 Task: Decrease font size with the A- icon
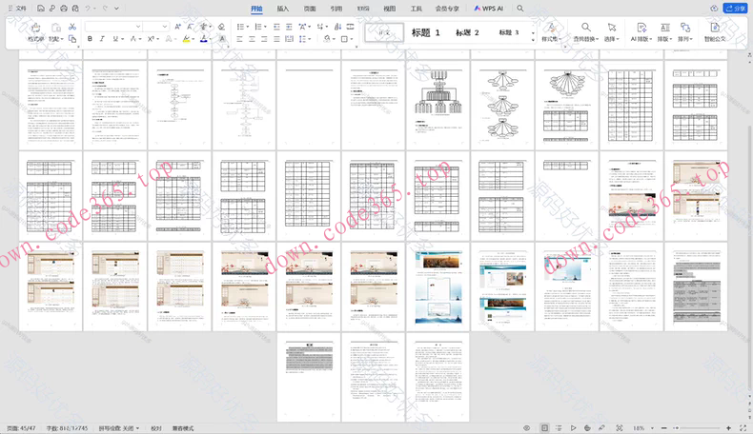pos(191,27)
